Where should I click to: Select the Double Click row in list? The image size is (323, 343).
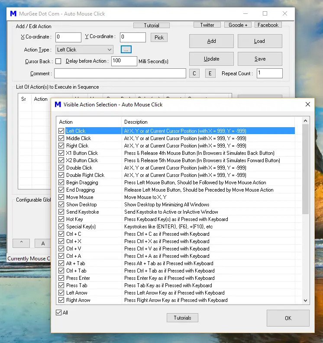point(79,168)
